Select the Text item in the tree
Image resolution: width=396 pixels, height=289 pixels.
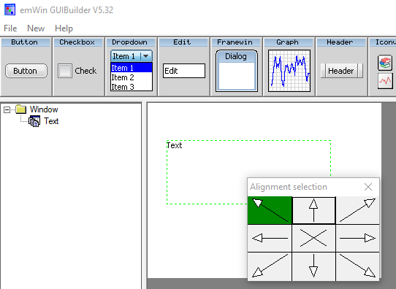tap(51, 121)
